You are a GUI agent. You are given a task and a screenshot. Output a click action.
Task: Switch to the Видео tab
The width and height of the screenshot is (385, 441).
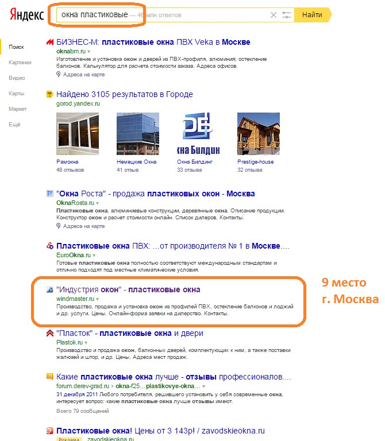coord(17,78)
